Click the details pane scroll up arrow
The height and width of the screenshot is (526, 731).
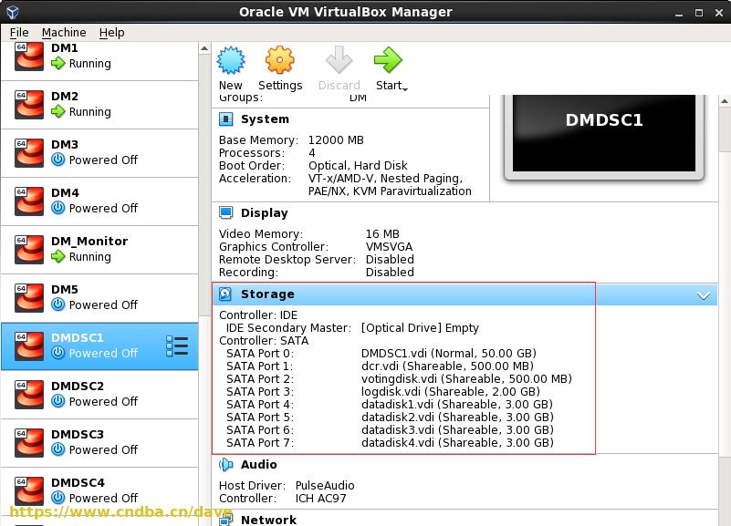click(x=725, y=100)
